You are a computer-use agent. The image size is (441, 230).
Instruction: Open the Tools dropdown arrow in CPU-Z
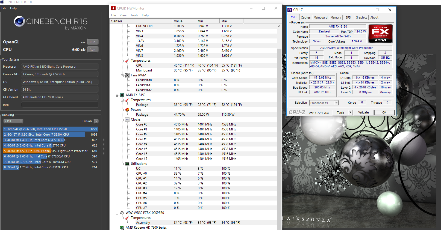click(350, 112)
